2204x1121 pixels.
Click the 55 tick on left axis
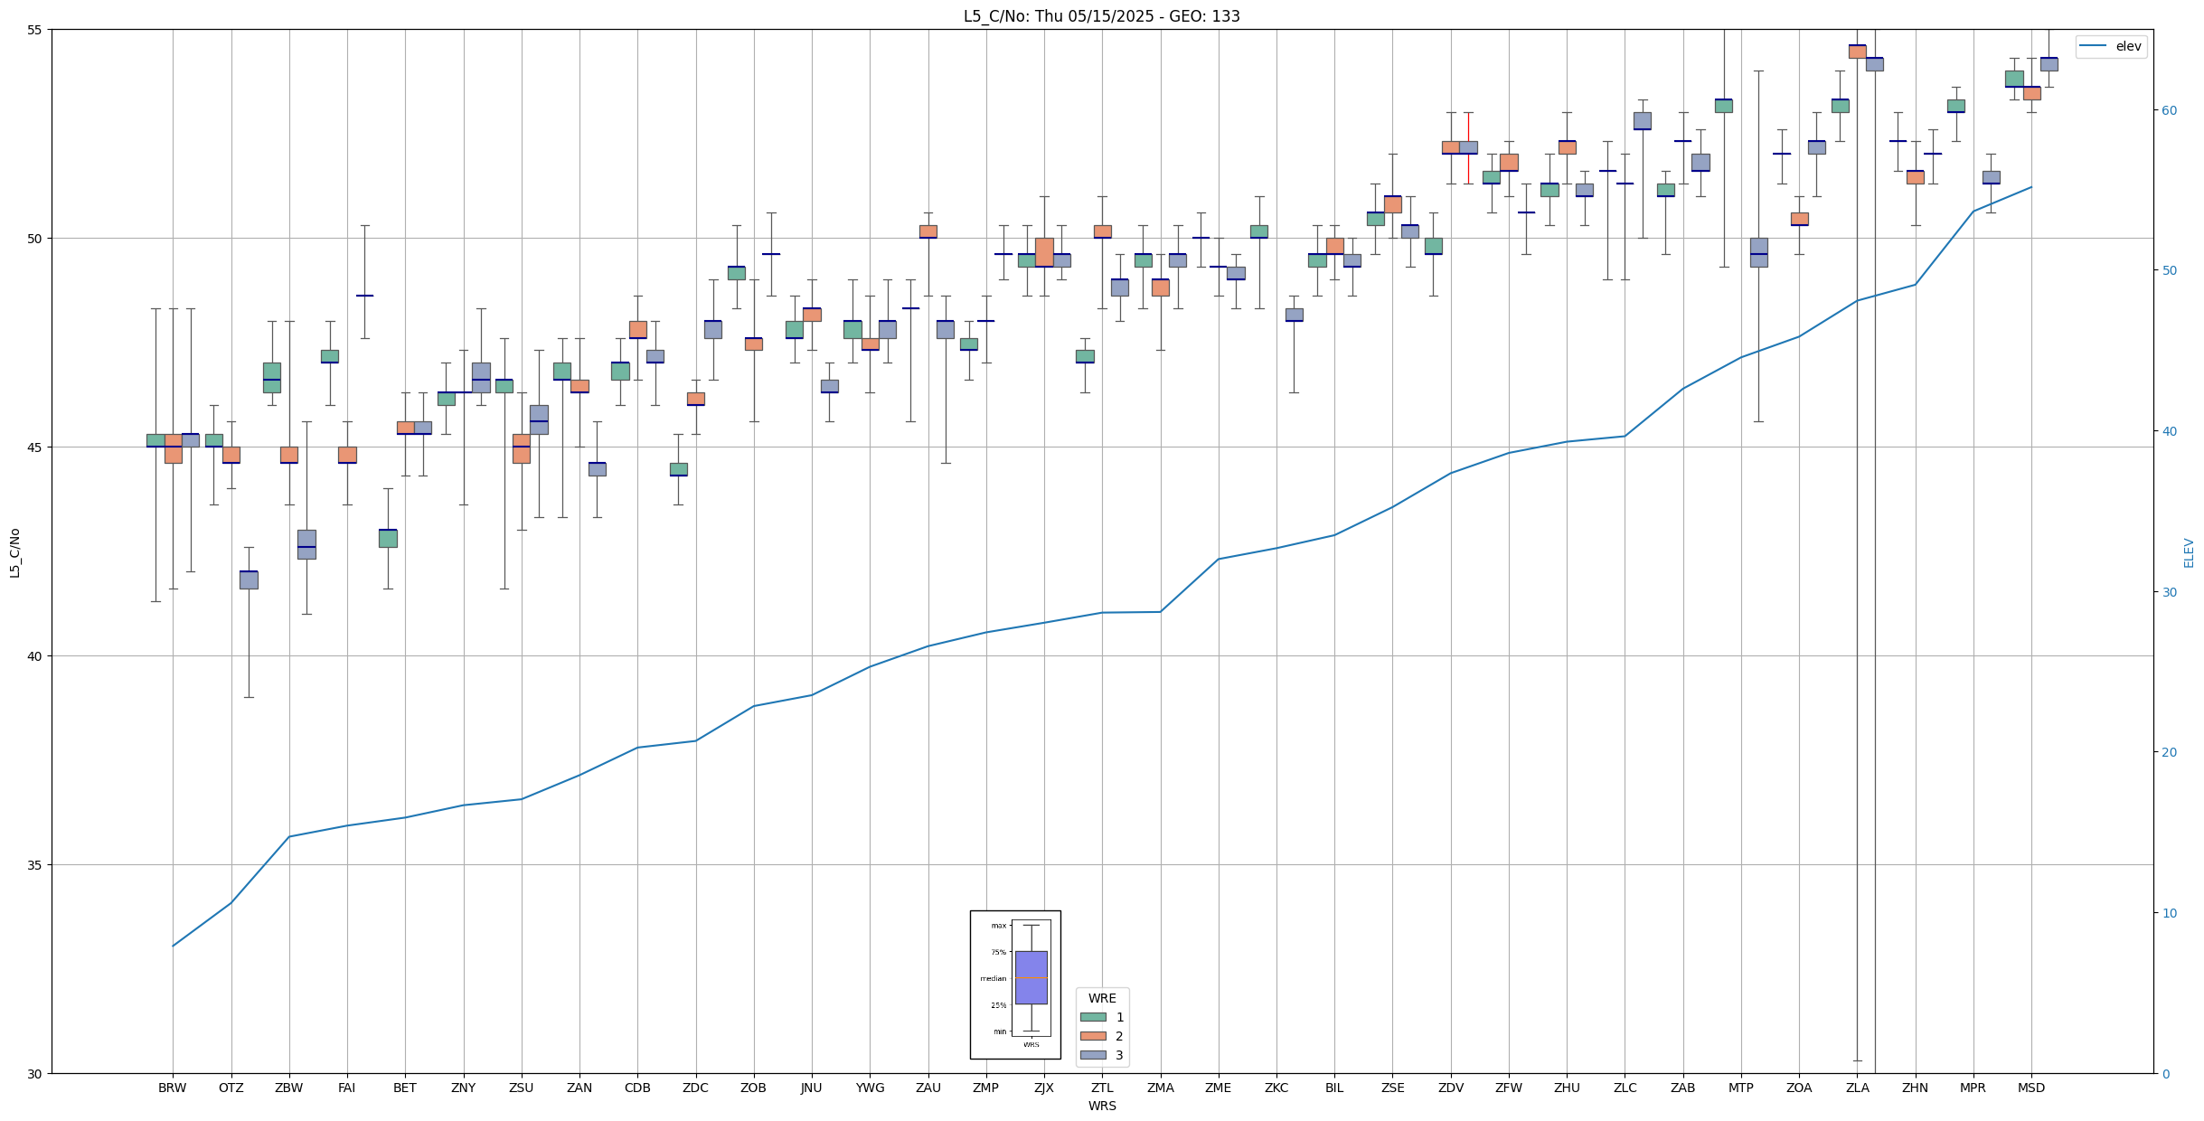[36, 30]
